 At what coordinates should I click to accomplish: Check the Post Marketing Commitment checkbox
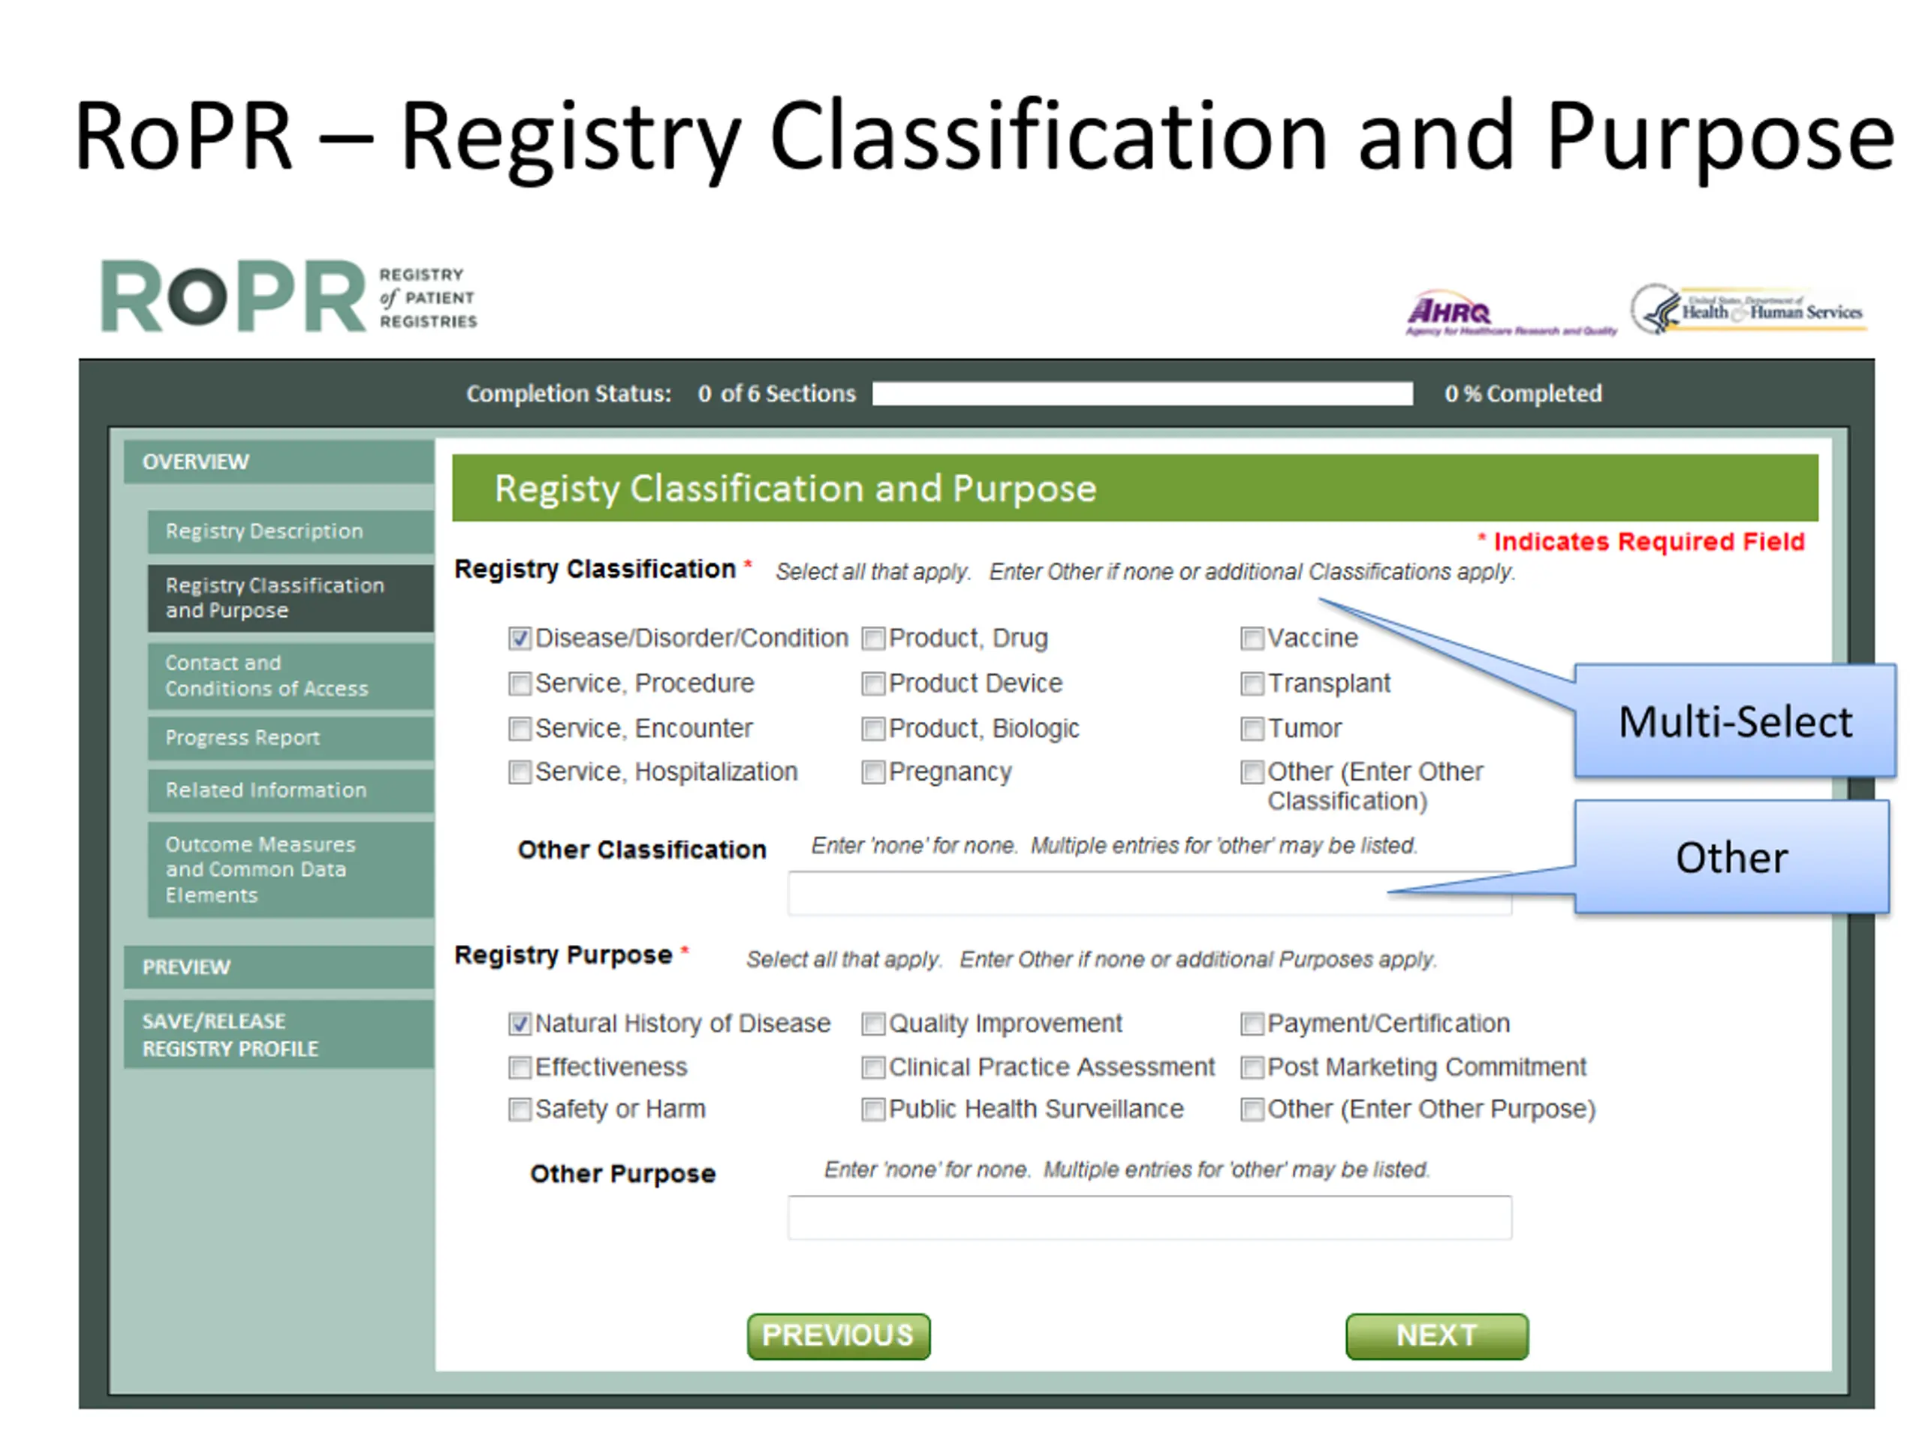[x=1252, y=1067]
